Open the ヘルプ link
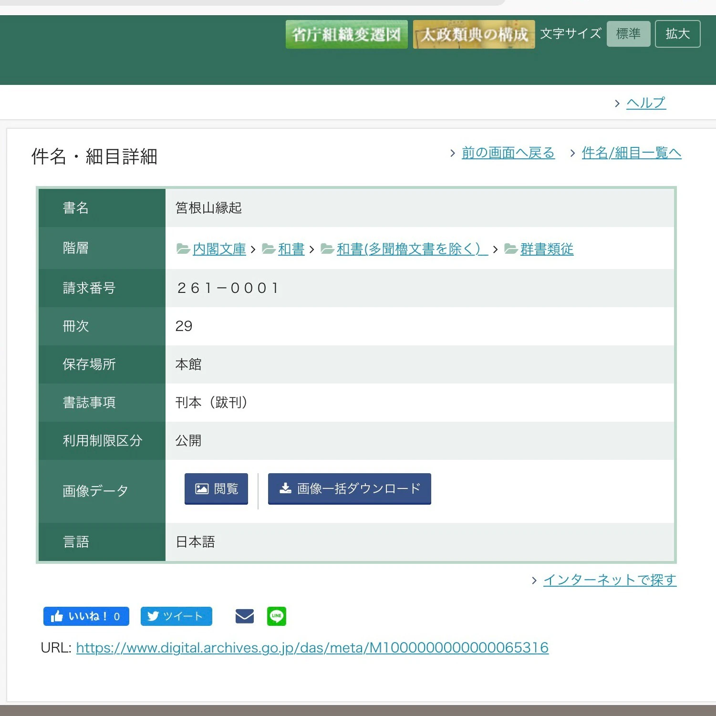The image size is (716, 716). 646,103
